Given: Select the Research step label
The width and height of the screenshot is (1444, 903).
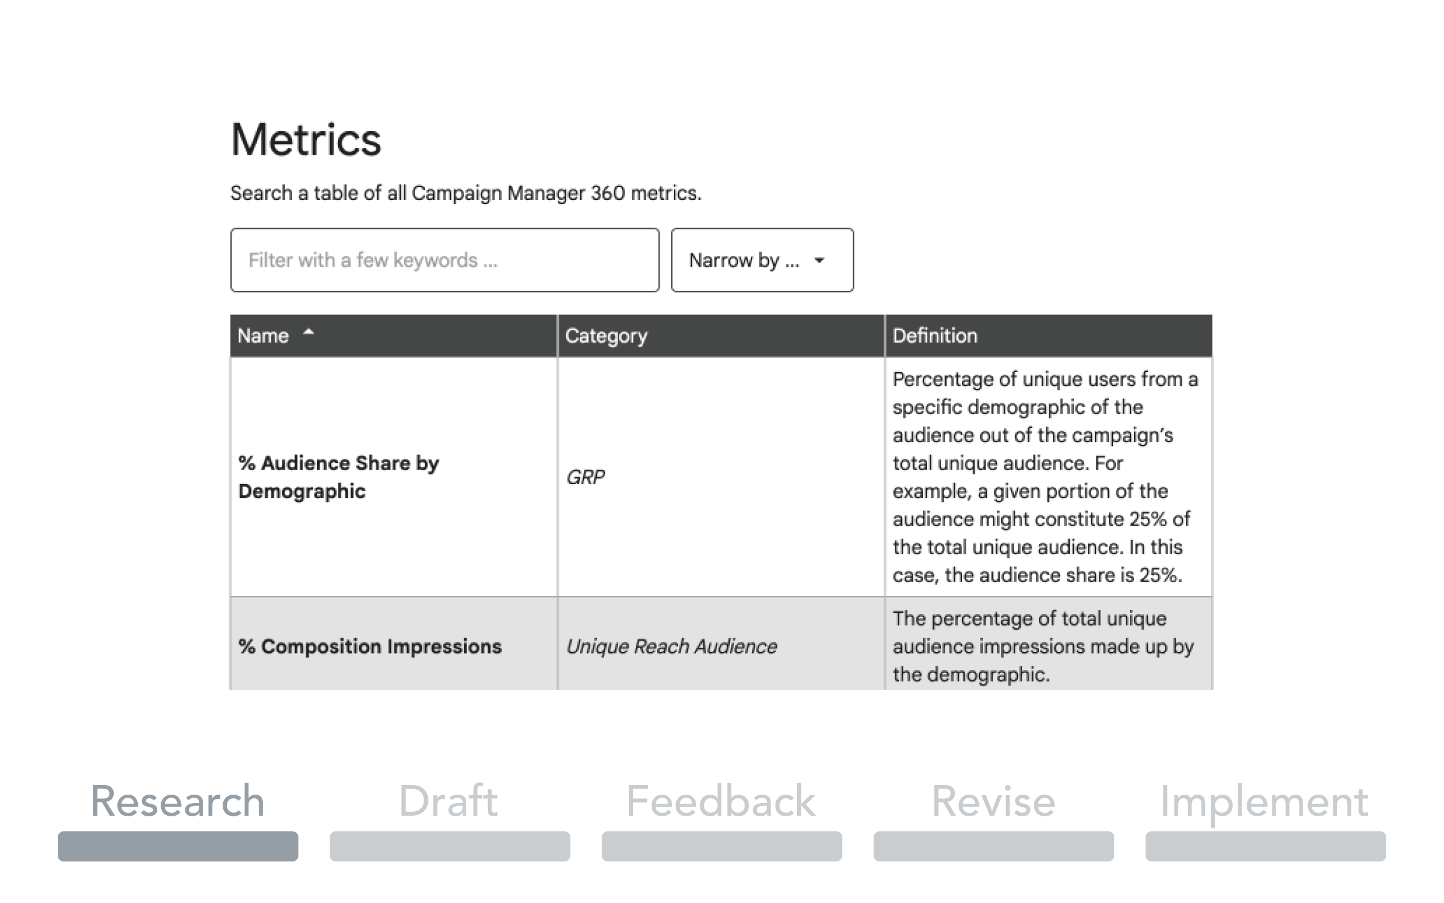Looking at the screenshot, I should coord(177,801).
